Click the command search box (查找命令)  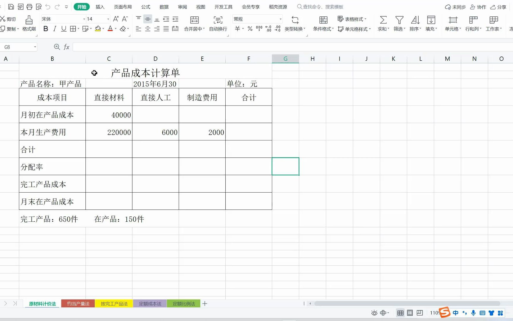click(x=320, y=7)
